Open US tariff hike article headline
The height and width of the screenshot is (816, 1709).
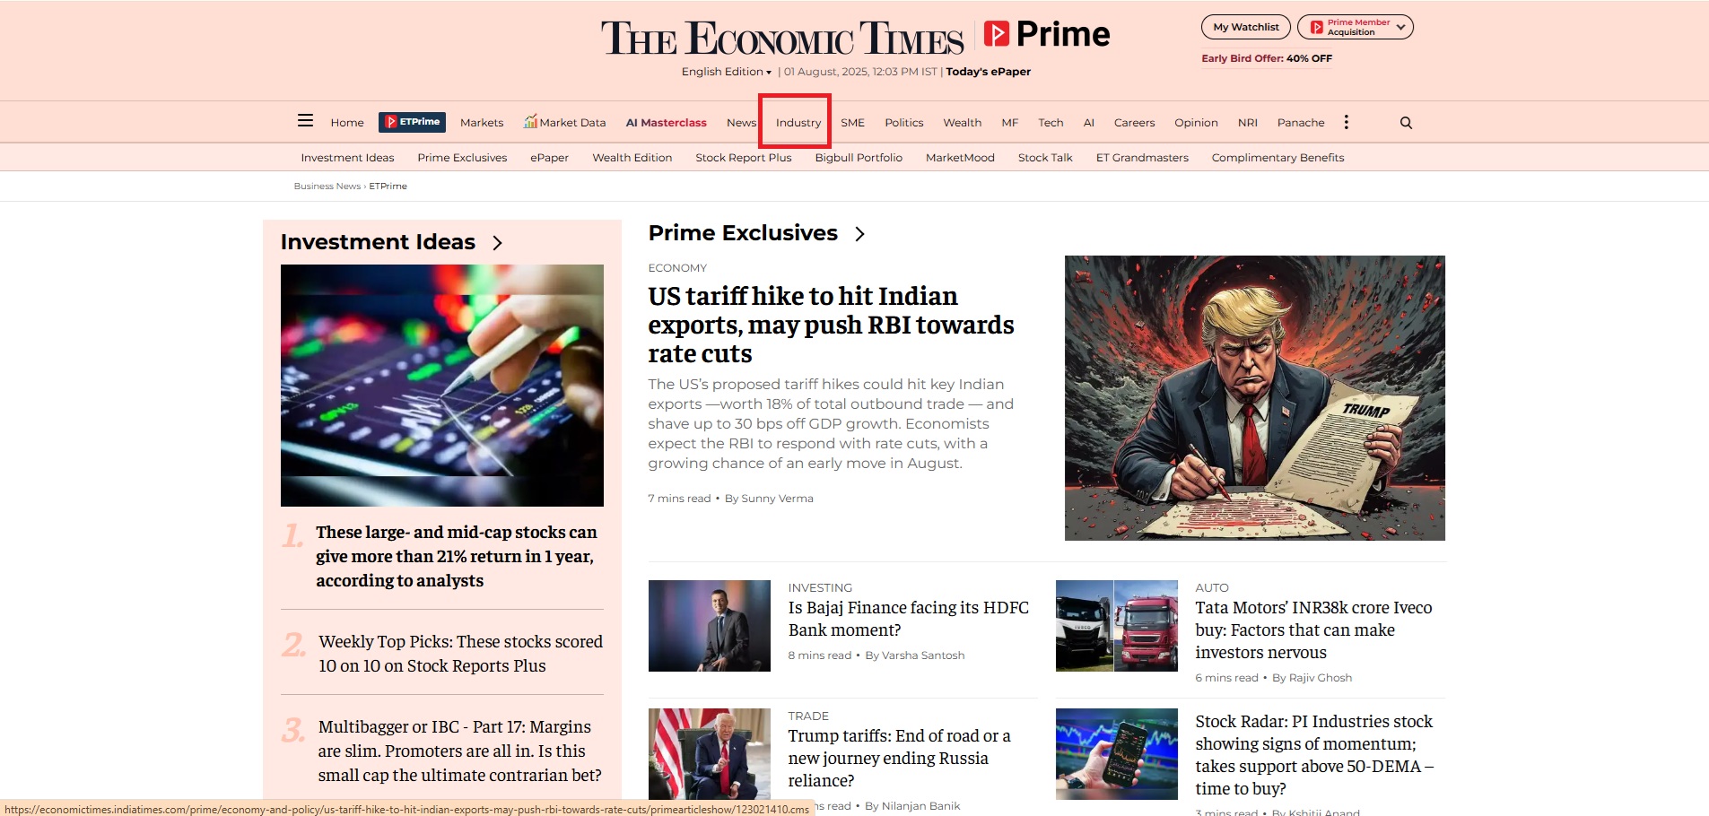[x=831, y=325]
